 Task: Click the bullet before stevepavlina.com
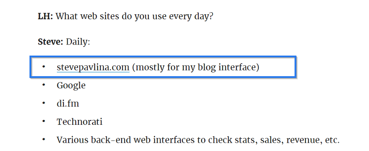click(x=43, y=67)
